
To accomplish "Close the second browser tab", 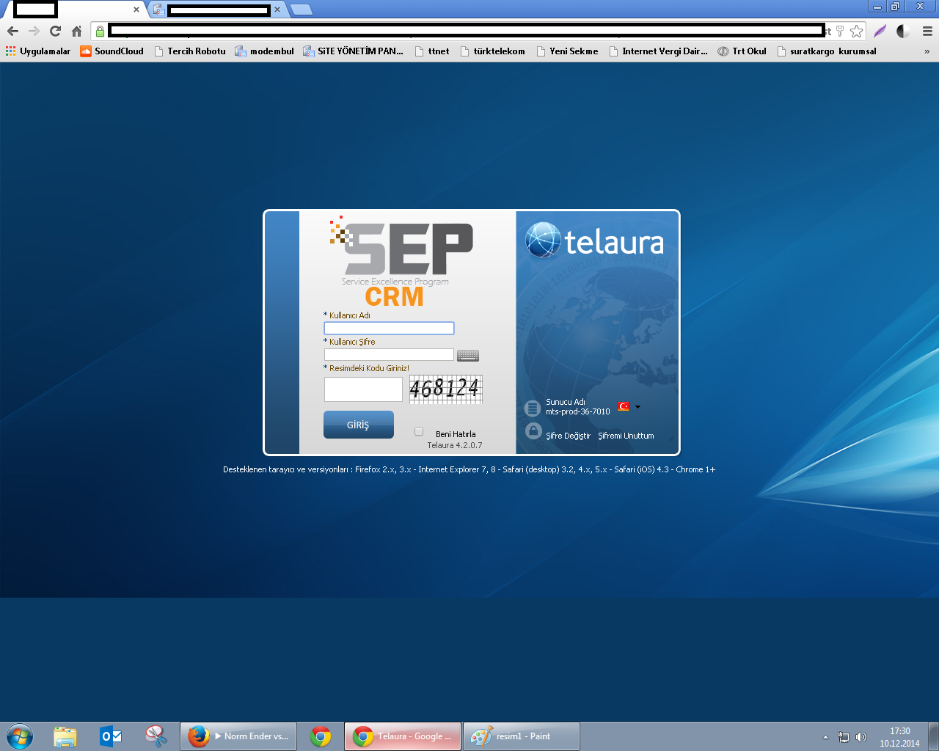I will pyautogui.click(x=277, y=10).
